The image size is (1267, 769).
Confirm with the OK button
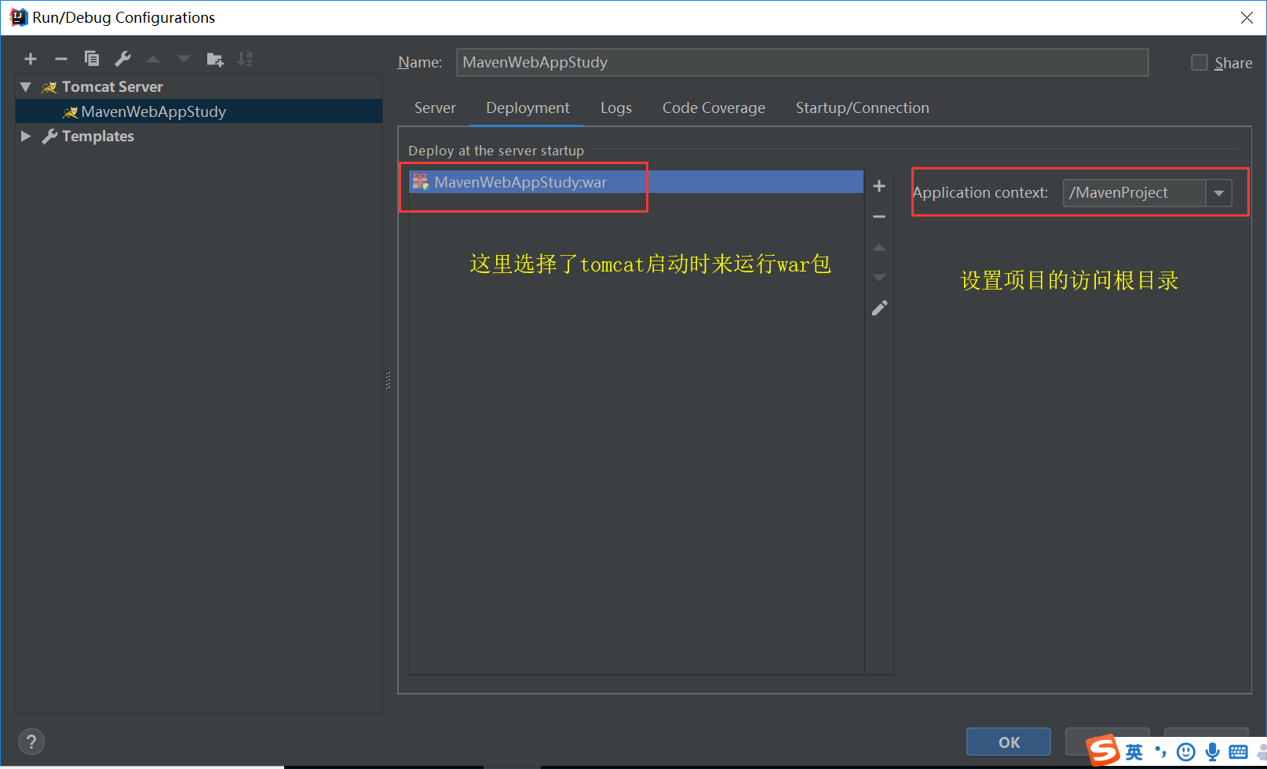tap(1009, 742)
